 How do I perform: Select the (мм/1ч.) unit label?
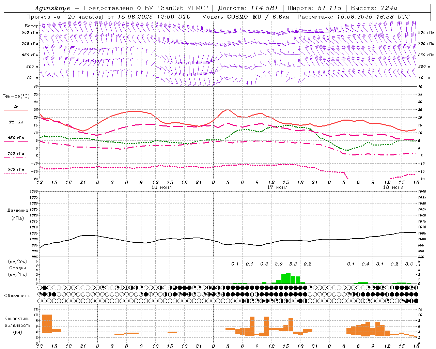pyautogui.click(x=17, y=274)
